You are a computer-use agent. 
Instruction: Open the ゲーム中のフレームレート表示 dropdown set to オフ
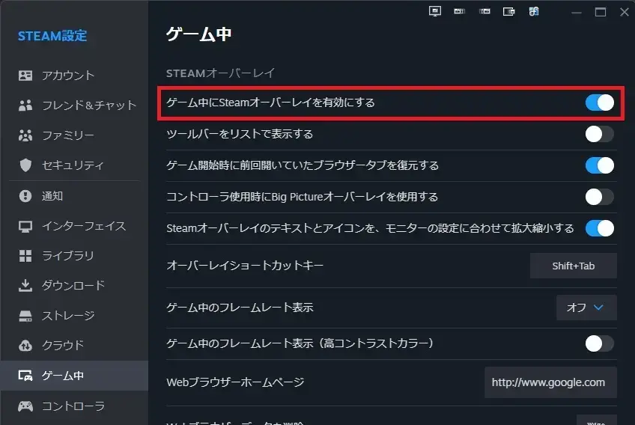586,308
